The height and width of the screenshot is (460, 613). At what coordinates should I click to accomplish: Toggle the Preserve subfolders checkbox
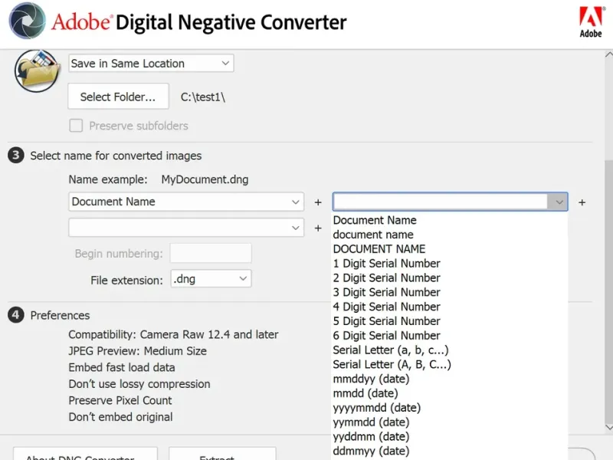76,126
